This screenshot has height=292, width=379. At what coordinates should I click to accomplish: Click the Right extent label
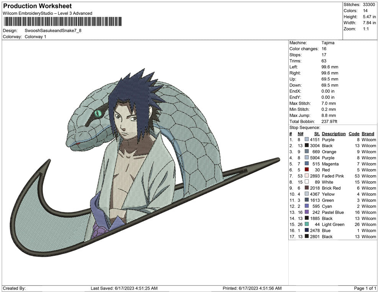(x=295, y=73)
